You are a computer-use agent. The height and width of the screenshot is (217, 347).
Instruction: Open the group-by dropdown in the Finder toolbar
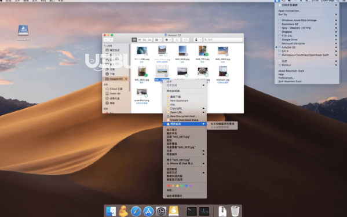158,40
